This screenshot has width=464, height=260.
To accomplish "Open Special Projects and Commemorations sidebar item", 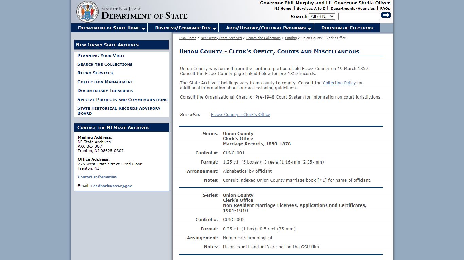I will pos(123,100).
